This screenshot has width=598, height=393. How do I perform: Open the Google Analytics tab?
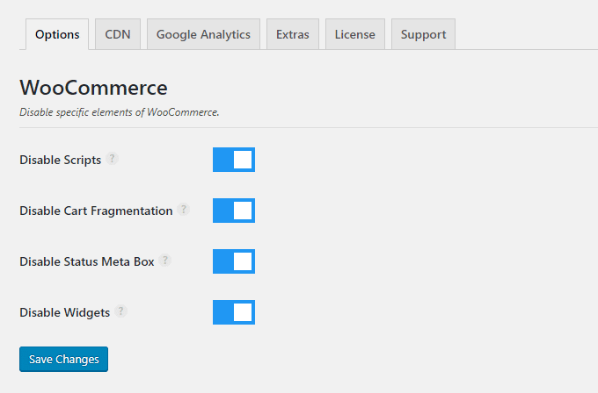[x=203, y=34]
